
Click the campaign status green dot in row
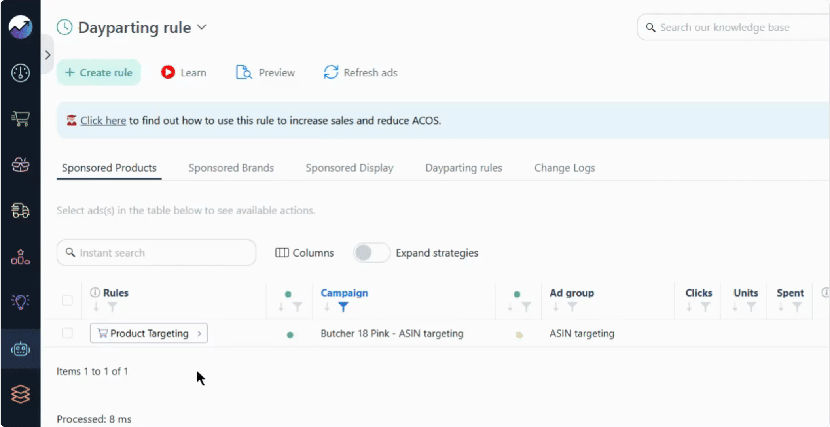290,335
